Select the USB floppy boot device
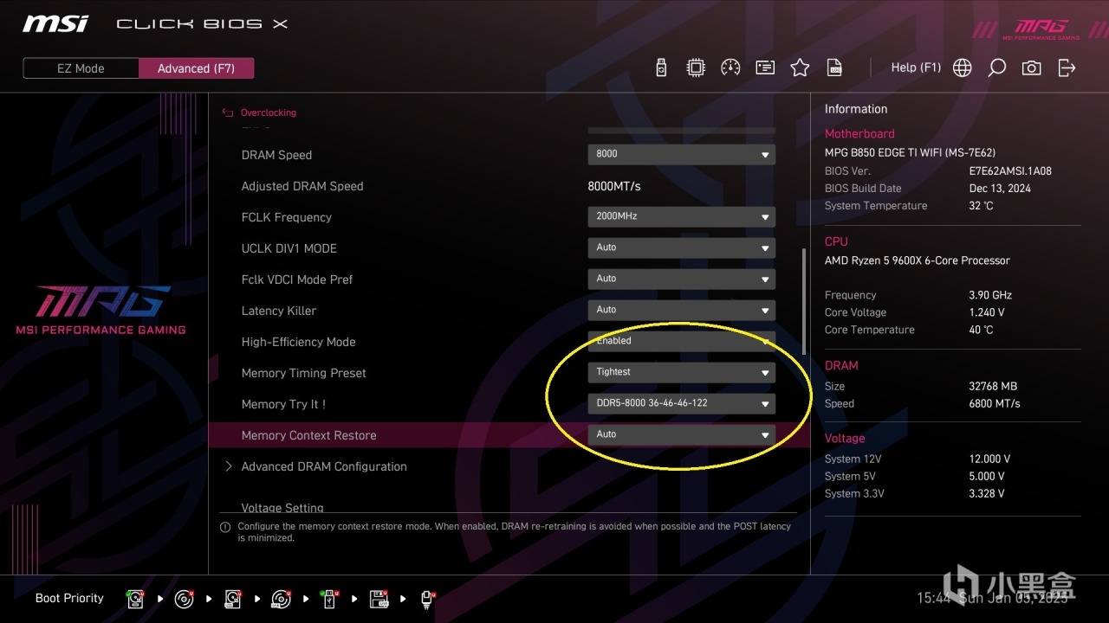The image size is (1109, 623). point(379,598)
